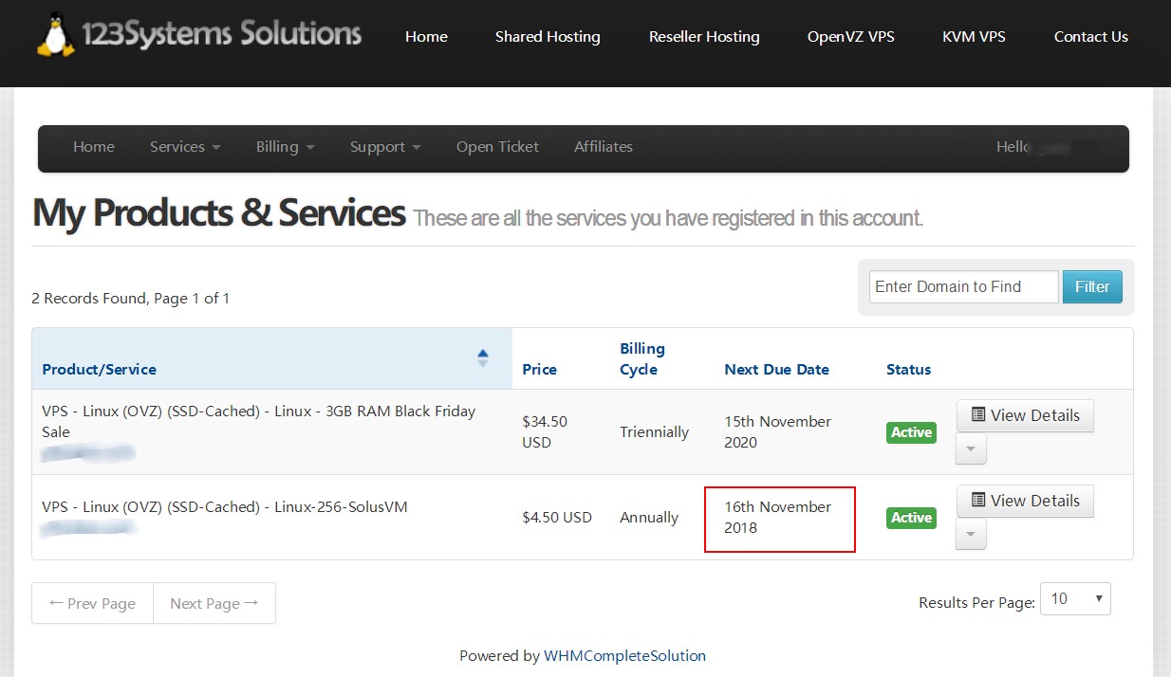Image resolution: width=1171 pixels, height=677 pixels.
Task: Open dropdown arrow under 3GB RAM VPS details
Action: coord(971,448)
